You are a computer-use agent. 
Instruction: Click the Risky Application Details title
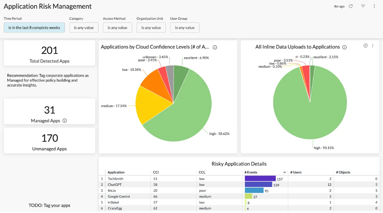239,164
